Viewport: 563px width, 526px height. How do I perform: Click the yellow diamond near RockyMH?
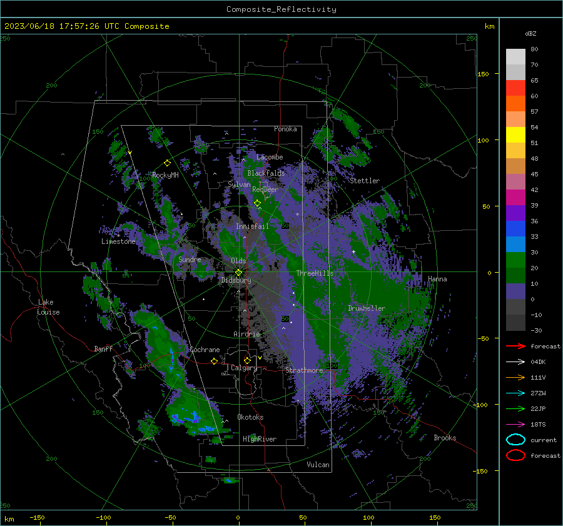tap(167, 163)
